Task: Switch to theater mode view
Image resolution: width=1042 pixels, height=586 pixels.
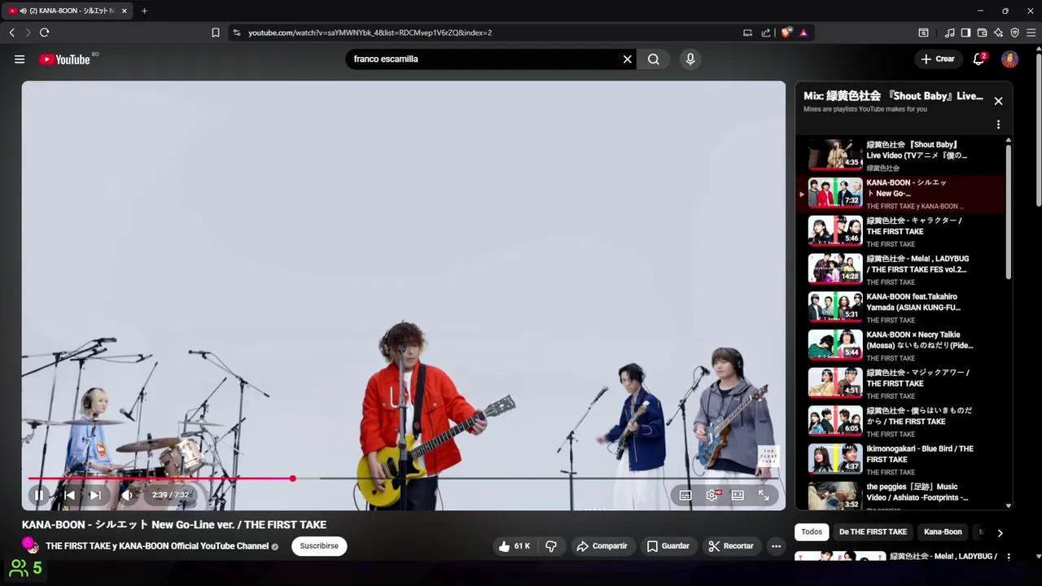Action: 738,495
